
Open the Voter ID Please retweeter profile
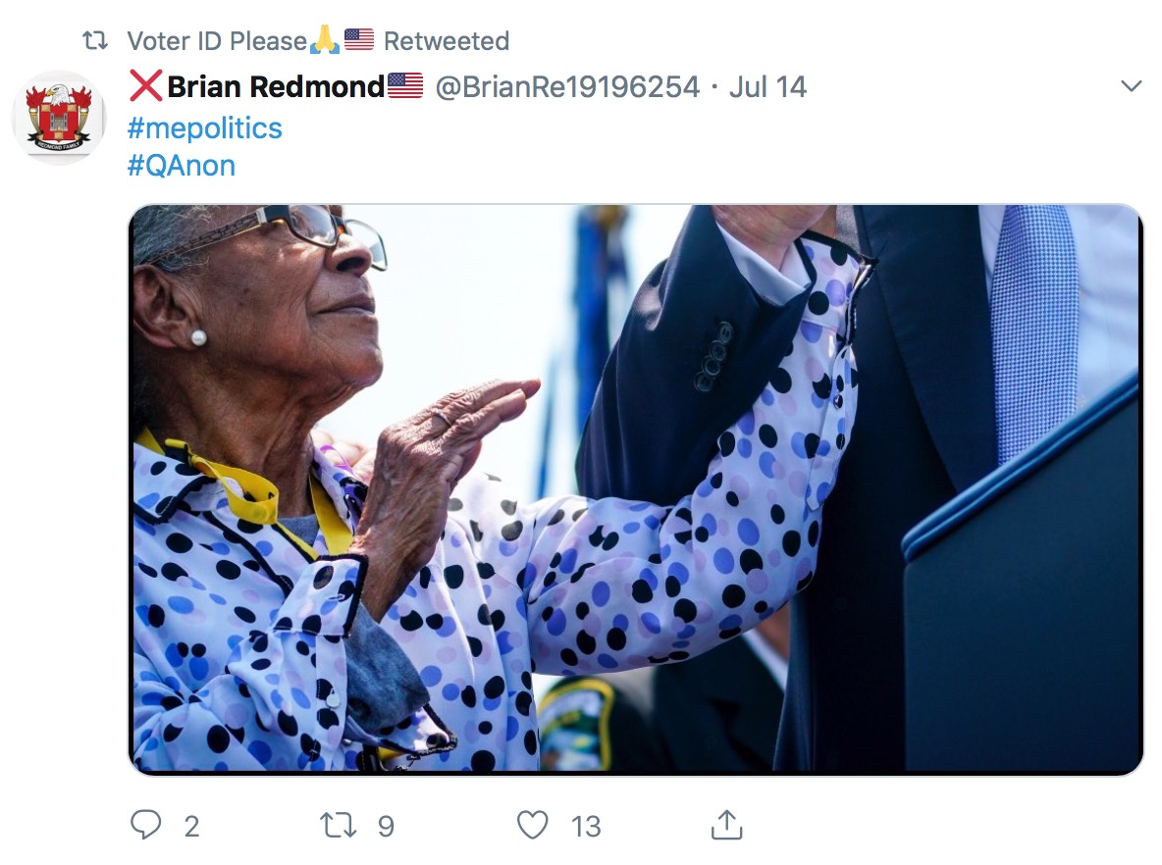217,41
